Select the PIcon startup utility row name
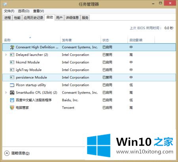 point(31,85)
